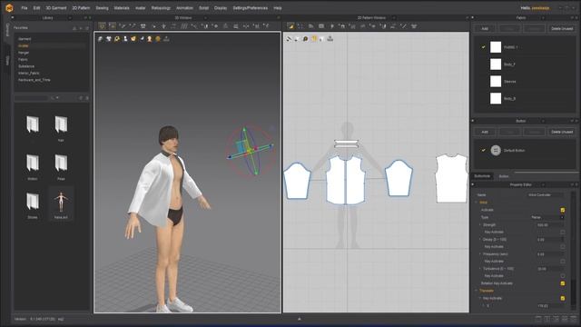Click Delete Unused in the Button panel
This screenshot has width=581, height=327.
562,132
